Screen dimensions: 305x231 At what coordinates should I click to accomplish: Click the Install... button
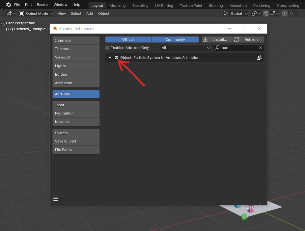[217, 39]
